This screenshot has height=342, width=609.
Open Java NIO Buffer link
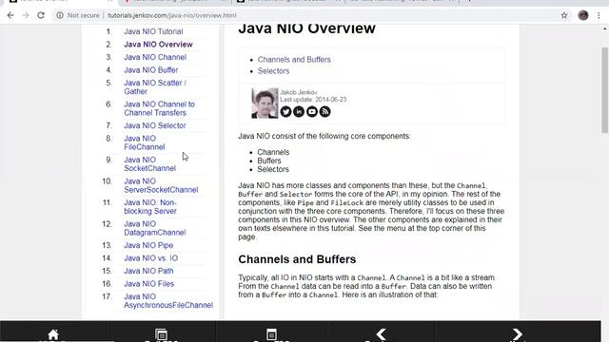[x=150, y=69]
